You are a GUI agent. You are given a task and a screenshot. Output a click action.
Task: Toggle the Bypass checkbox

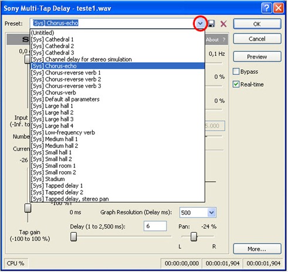click(x=236, y=72)
